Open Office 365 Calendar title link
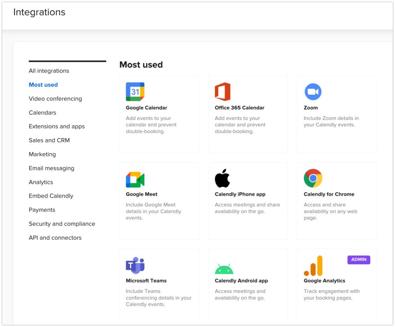 tap(239, 108)
